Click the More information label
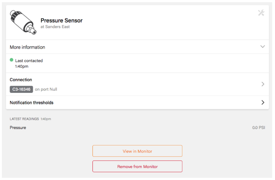This screenshot has width=275, height=180. pyautogui.click(x=27, y=47)
